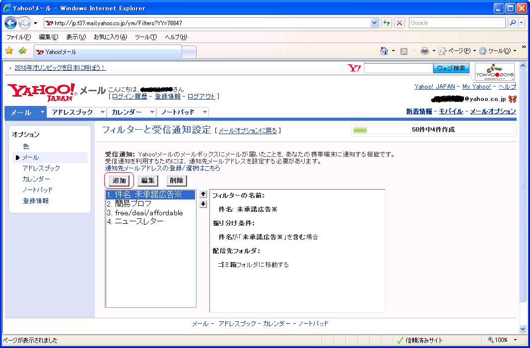Expand the メール tab dropdown arrow

42,112
